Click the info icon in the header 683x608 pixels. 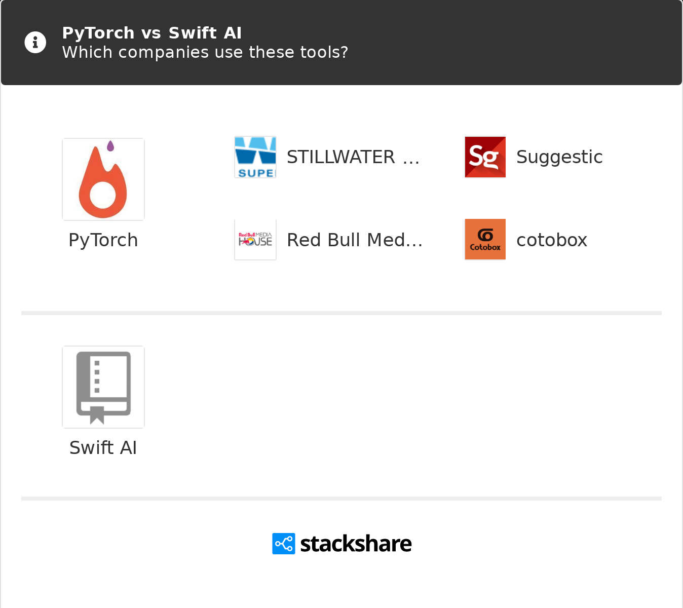click(x=35, y=43)
